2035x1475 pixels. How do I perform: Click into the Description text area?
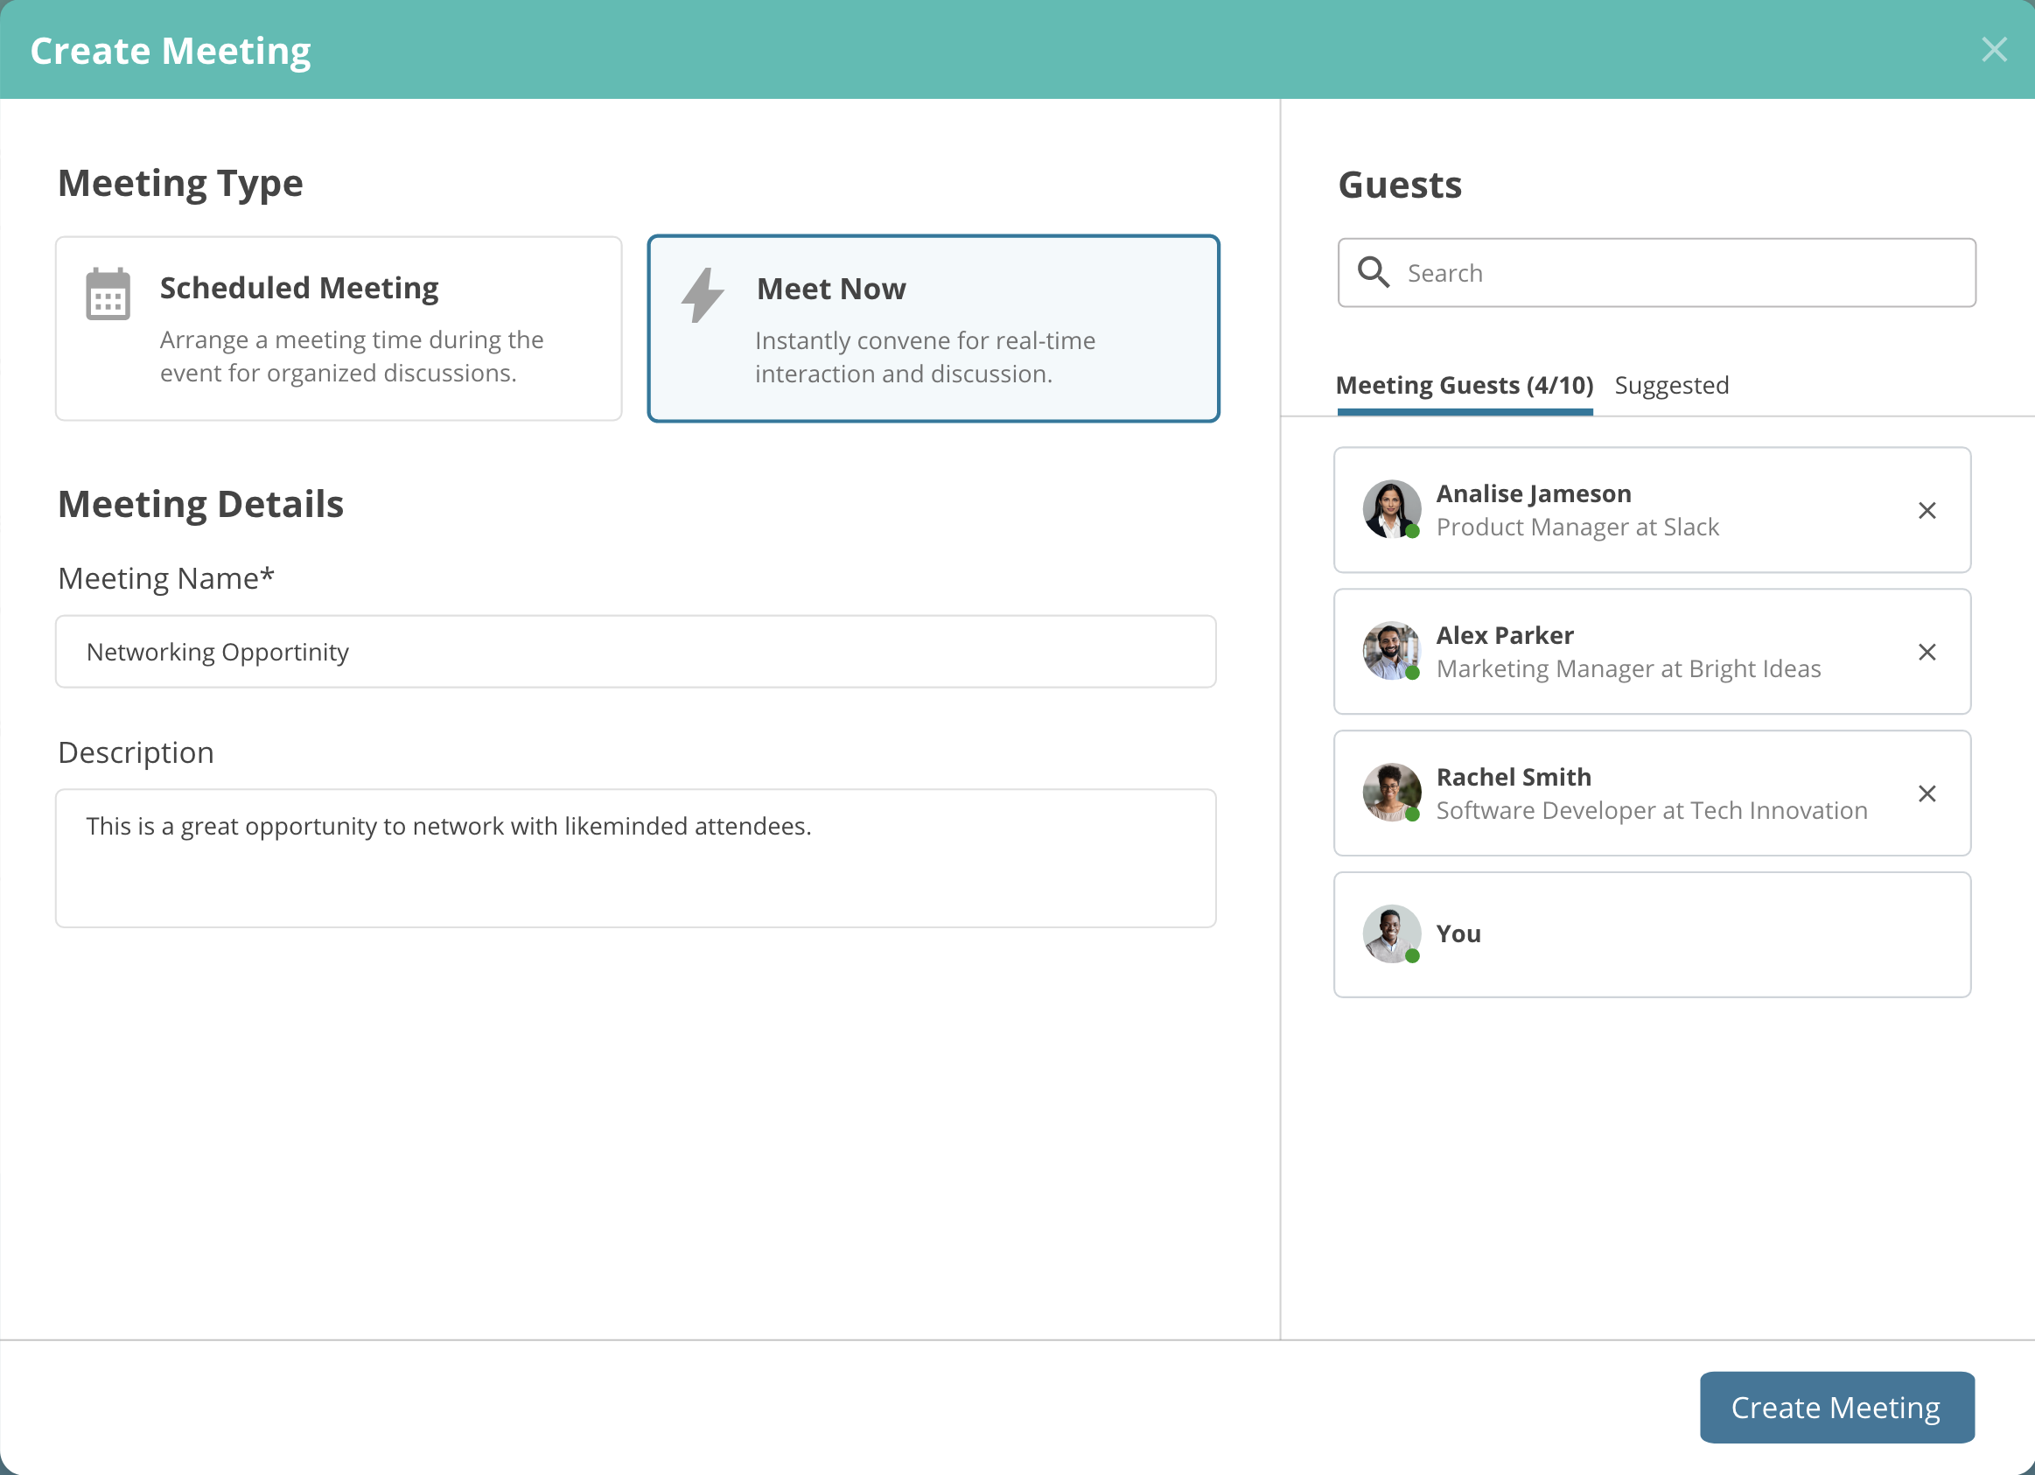[x=635, y=858]
